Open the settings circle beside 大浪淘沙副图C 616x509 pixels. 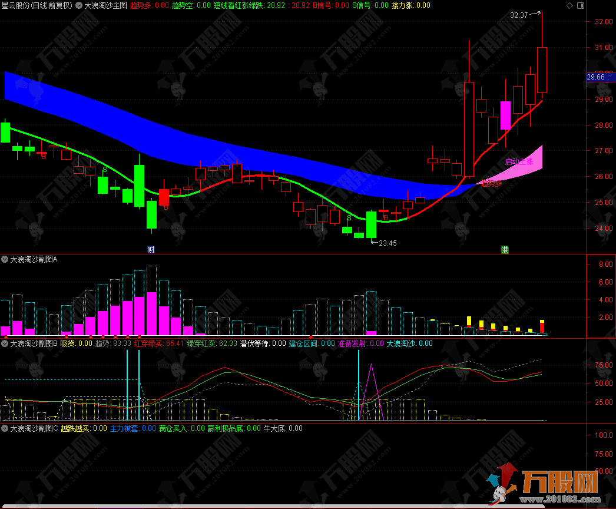[x=5, y=428]
